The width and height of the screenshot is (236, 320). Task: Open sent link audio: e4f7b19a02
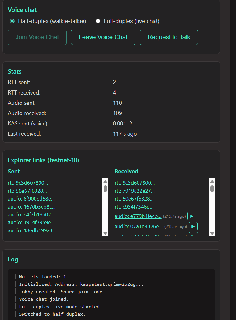pos(31,215)
